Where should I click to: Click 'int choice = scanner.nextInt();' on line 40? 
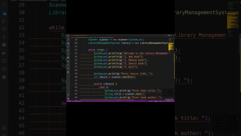point(114,77)
